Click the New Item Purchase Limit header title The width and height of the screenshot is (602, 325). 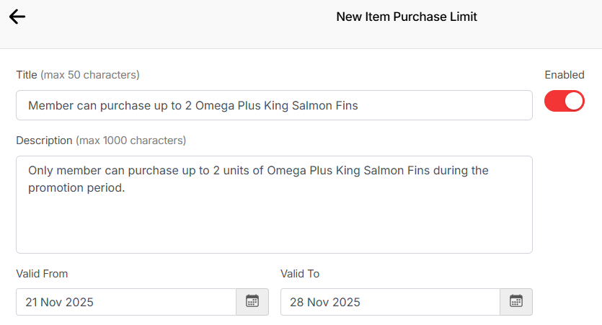pyautogui.click(x=407, y=17)
